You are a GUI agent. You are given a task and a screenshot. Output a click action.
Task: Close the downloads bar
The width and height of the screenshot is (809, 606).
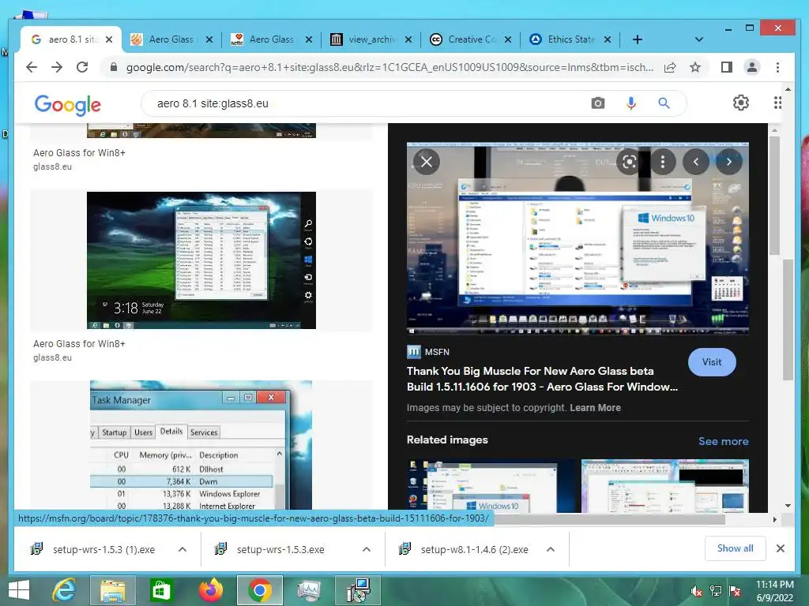tap(781, 549)
